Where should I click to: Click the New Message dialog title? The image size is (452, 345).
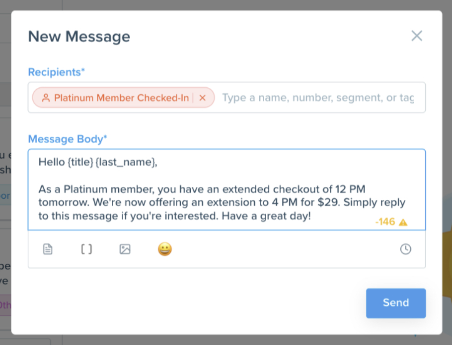click(79, 36)
